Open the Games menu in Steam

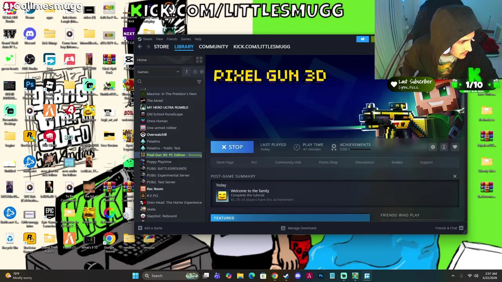[186, 39]
